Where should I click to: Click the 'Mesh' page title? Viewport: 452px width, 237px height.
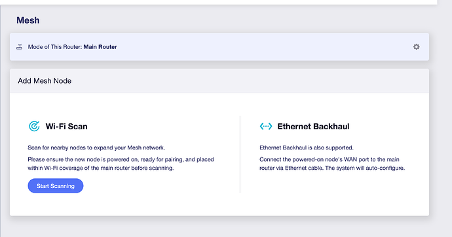coord(28,20)
